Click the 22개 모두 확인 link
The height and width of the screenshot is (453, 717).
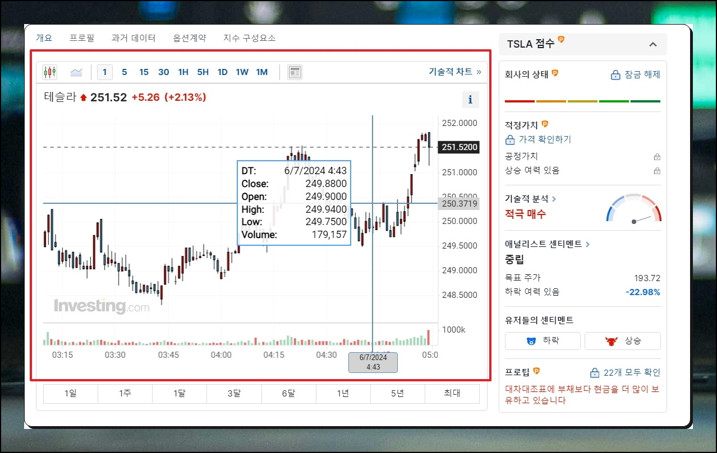click(632, 373)
